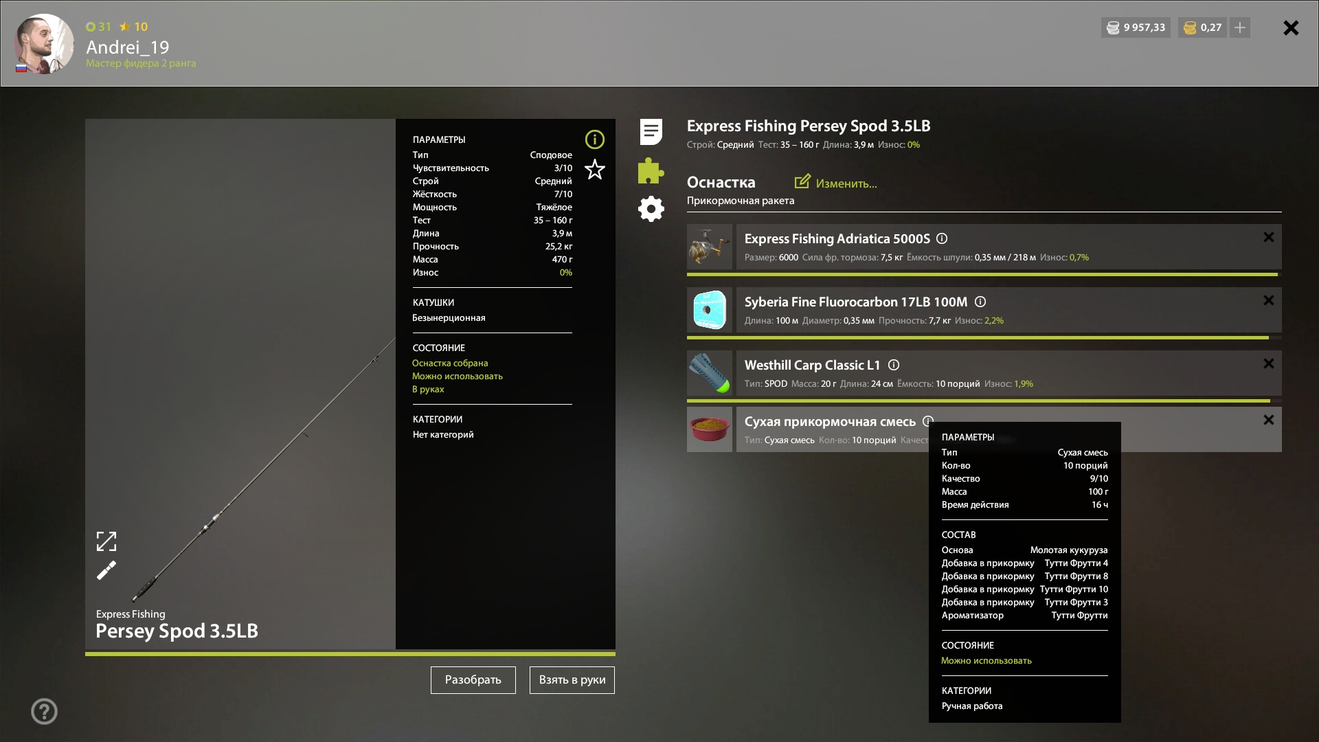Add gold coins with plus button
The height and width of the screenshot is (742, 1319).
click(x=1239, y=27)
